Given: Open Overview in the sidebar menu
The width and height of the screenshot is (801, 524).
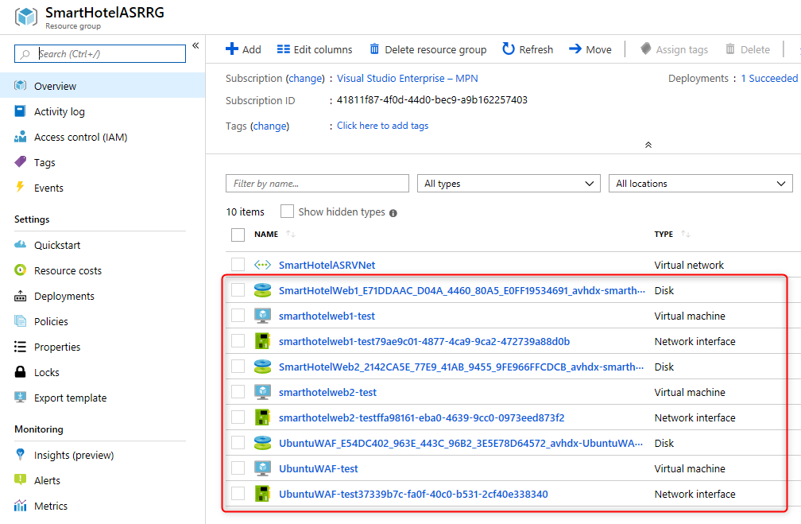Looking at the screenshot, I should coord(103,85).
